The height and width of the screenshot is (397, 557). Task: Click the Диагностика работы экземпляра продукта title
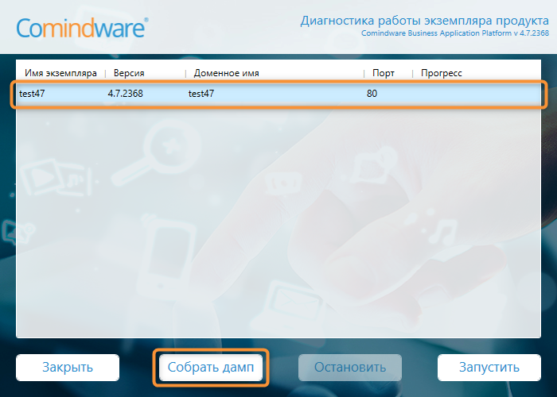tap(424, 21)
